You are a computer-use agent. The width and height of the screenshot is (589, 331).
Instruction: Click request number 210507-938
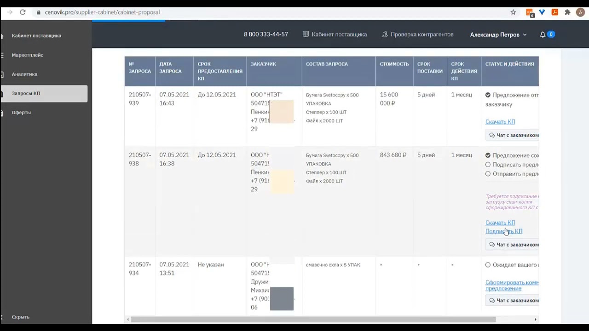[140, 159]
